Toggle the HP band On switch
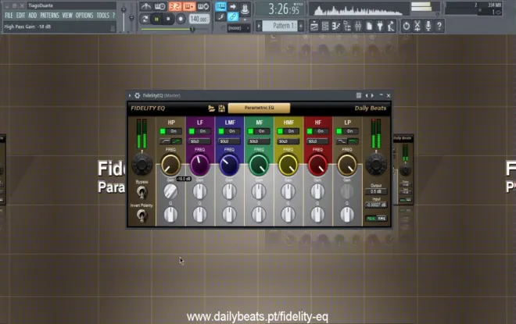Image resolution: width=516 pixels, height=324 pixels. tap(170, 131)
